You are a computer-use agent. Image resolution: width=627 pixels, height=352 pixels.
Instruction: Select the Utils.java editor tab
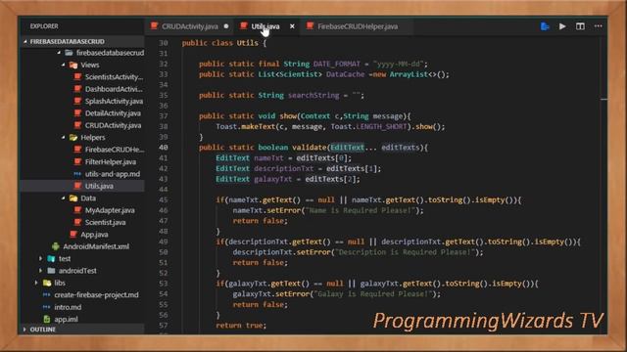265,26
